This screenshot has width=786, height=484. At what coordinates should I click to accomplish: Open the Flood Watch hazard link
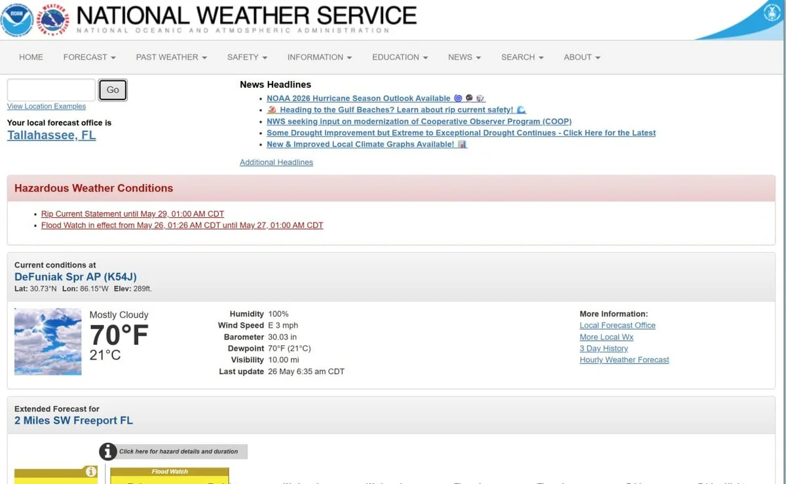(x=182, y=225)
